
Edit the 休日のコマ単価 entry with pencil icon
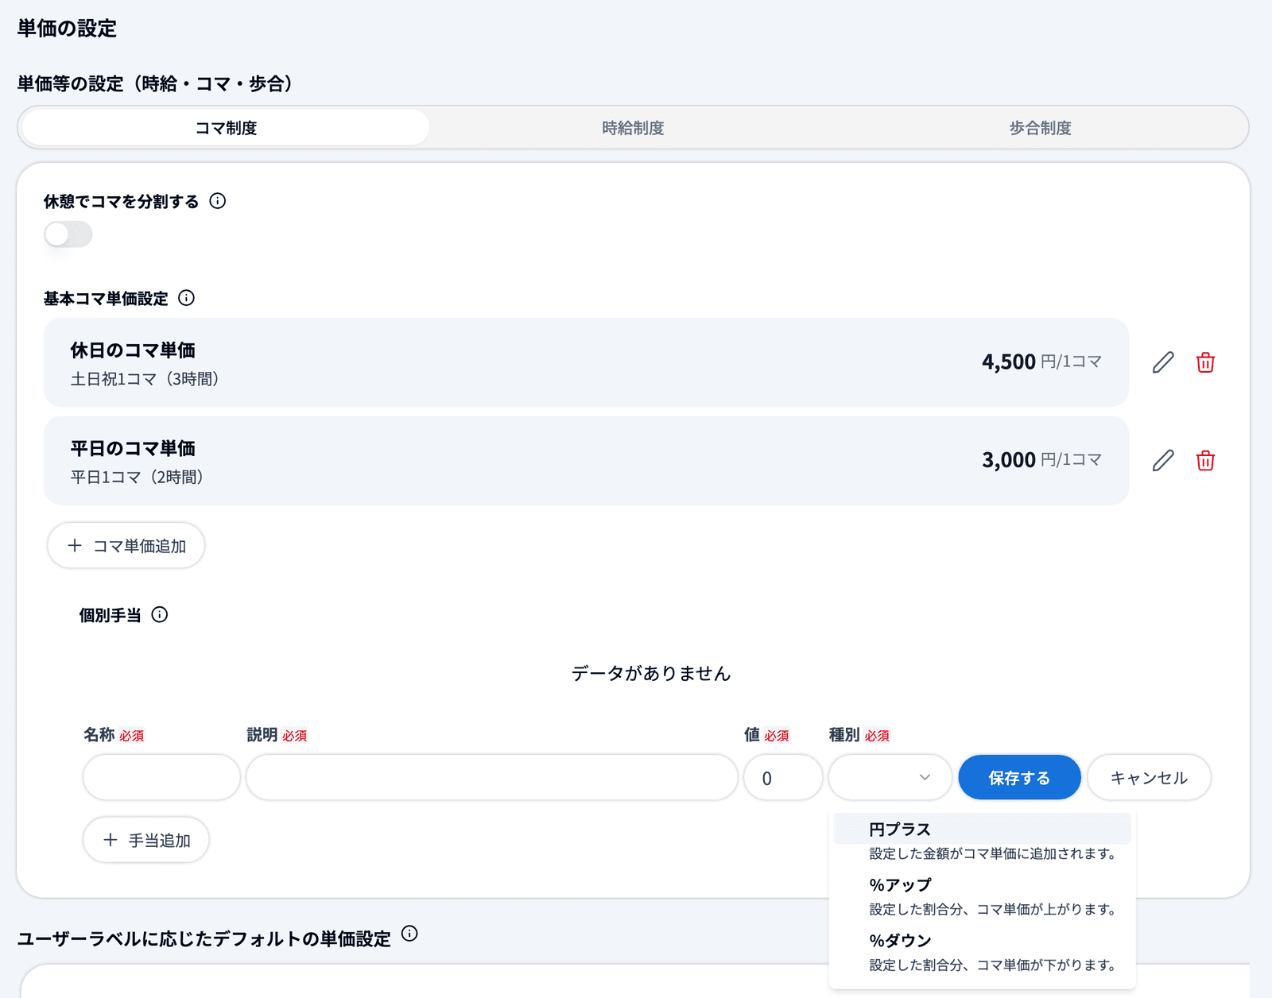[x=1163, y=362]
